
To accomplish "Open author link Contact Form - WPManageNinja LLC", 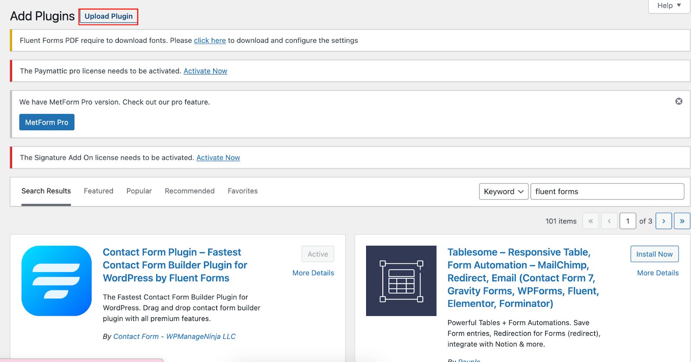I will click(x=174, y=337).
